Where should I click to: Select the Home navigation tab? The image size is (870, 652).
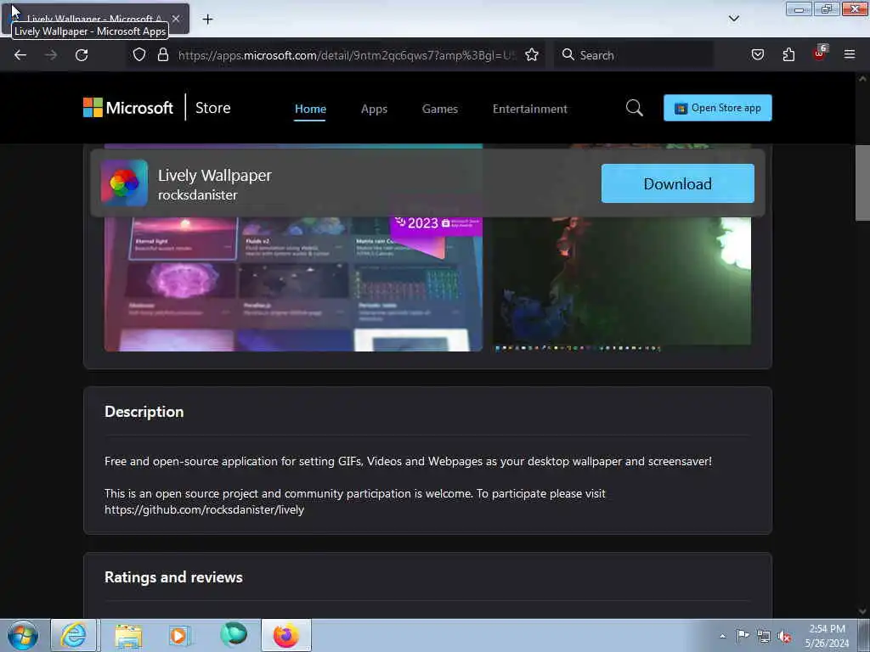coord(310,109)
